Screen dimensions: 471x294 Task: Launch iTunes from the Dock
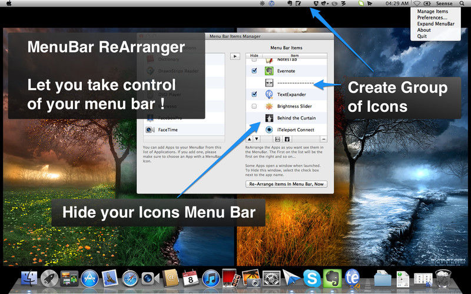[x=211, y=278]
